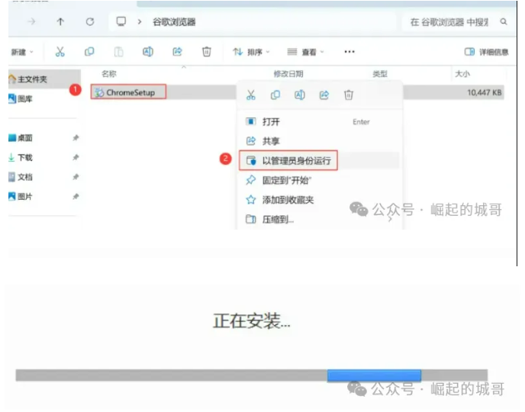Click the pin icon next to 下载
Viewport: 525px width, 412px height.
(76, 157)
